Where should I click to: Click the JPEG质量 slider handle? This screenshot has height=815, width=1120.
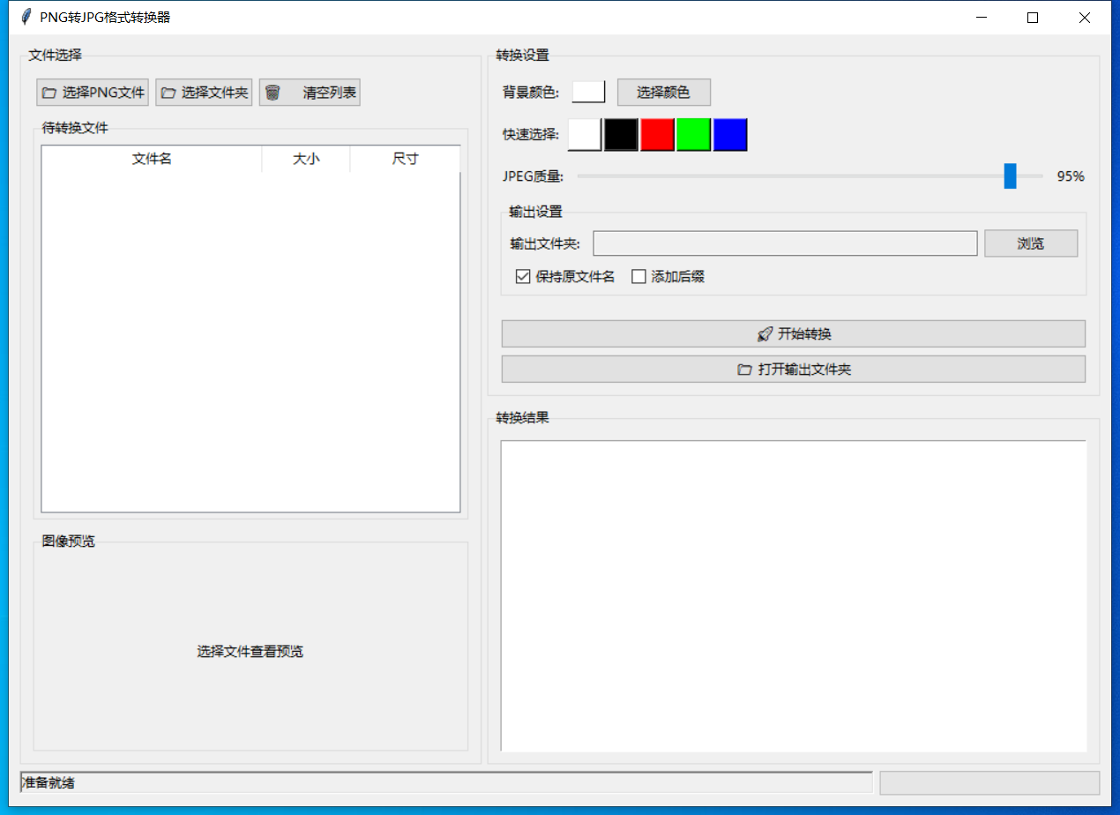1010,176
